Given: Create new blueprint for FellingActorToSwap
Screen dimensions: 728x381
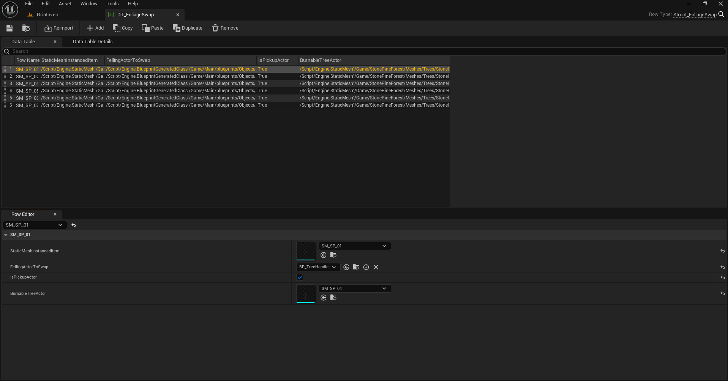Looking at the screenshot, I should pos(366,267).
